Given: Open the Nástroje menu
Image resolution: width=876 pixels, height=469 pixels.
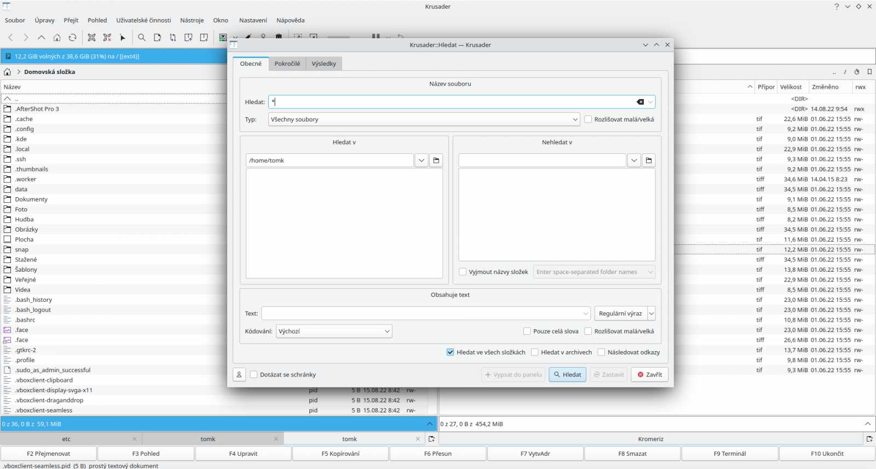Looking at the screenshot, I should pyautogui.click(x=192, y=20).
